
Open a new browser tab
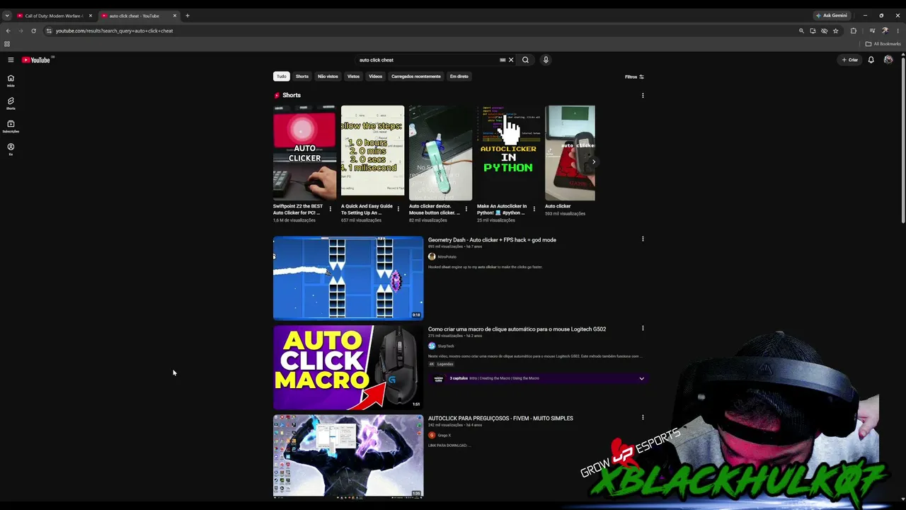click(x=188, y=16)
